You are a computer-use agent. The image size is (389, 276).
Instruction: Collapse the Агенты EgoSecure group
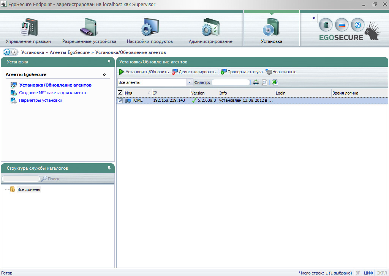tap(104, 75)
